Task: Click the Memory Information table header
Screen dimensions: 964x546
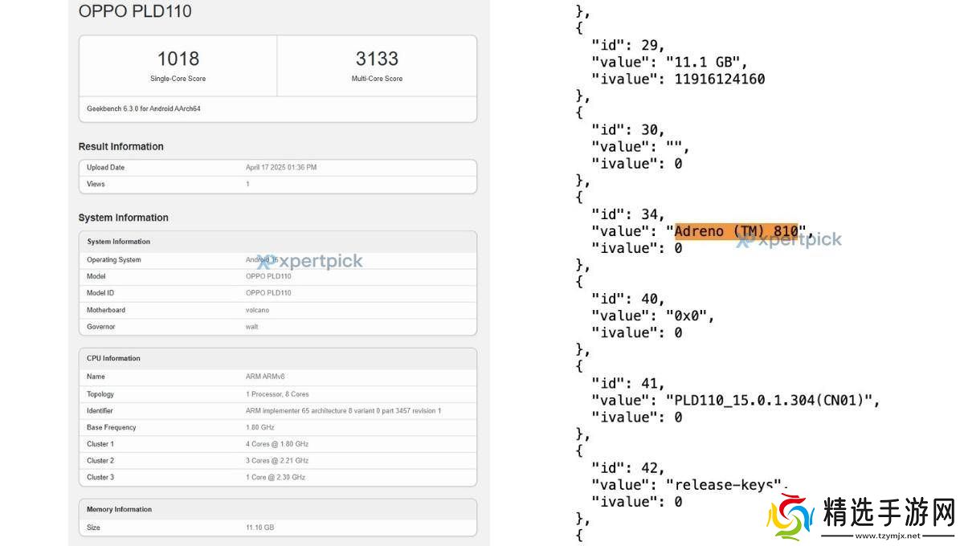Action: click(119, 510)
